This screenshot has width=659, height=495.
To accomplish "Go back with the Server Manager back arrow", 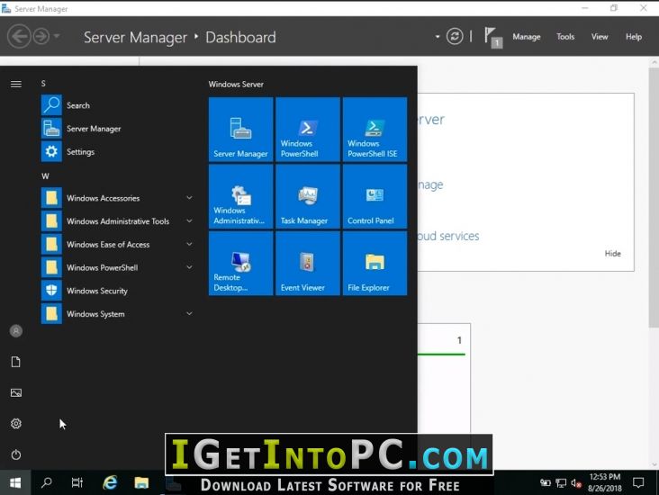I will click(19, 37).
